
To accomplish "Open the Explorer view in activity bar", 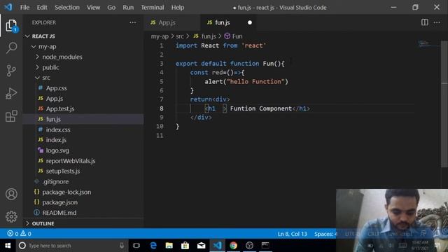I will [11, 26].
